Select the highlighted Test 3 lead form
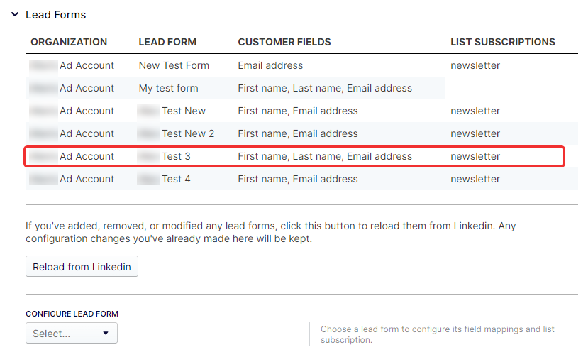 pos(176,156)
